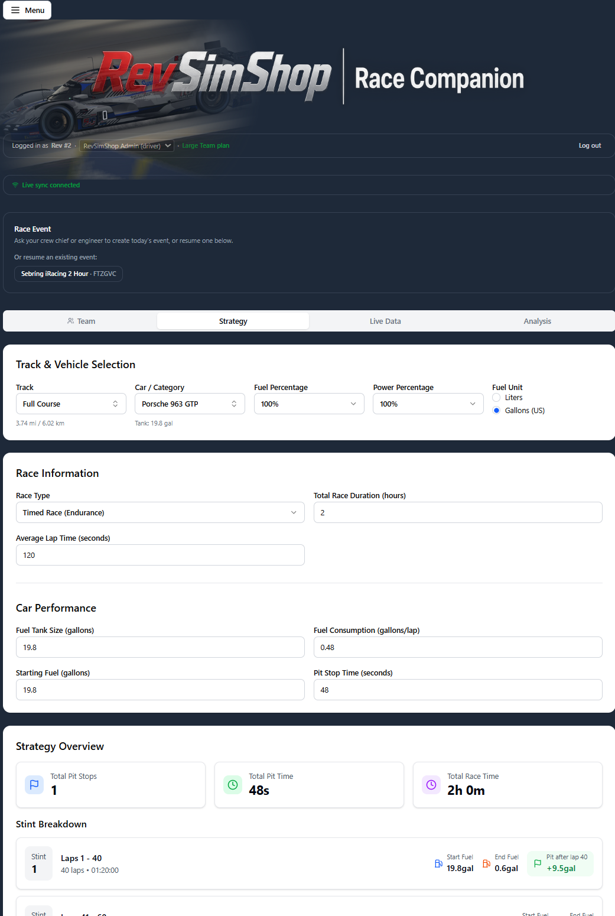The height and width of the screenshot is (916, 615).
Task: Click the 'Stint Breakdown' heading
Action: click(x=51, y=824)
